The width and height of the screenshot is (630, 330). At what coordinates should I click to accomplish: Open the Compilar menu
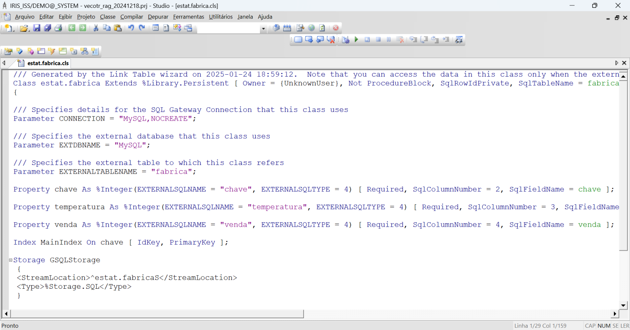tap(132, 16)
